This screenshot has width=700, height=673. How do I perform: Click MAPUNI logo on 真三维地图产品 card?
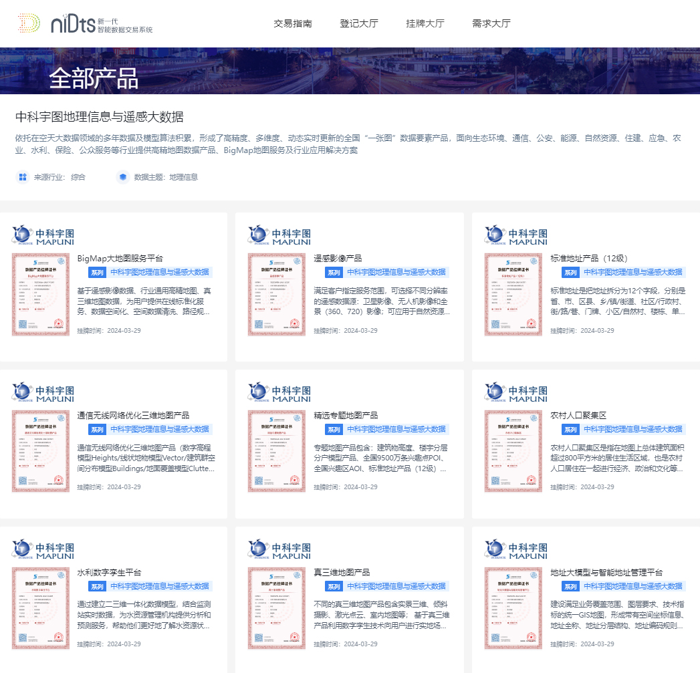click(279, 549)
